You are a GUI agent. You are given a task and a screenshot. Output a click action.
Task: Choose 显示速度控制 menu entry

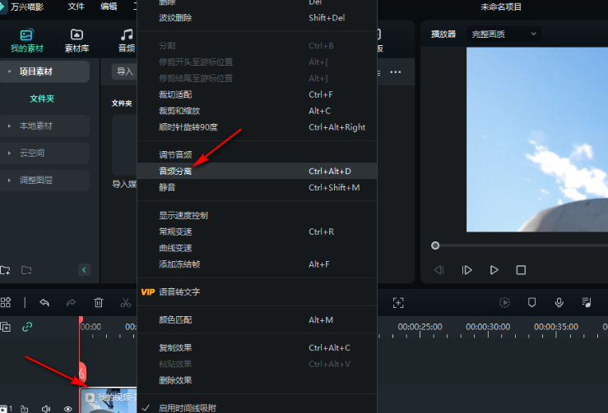click(257, 215)
